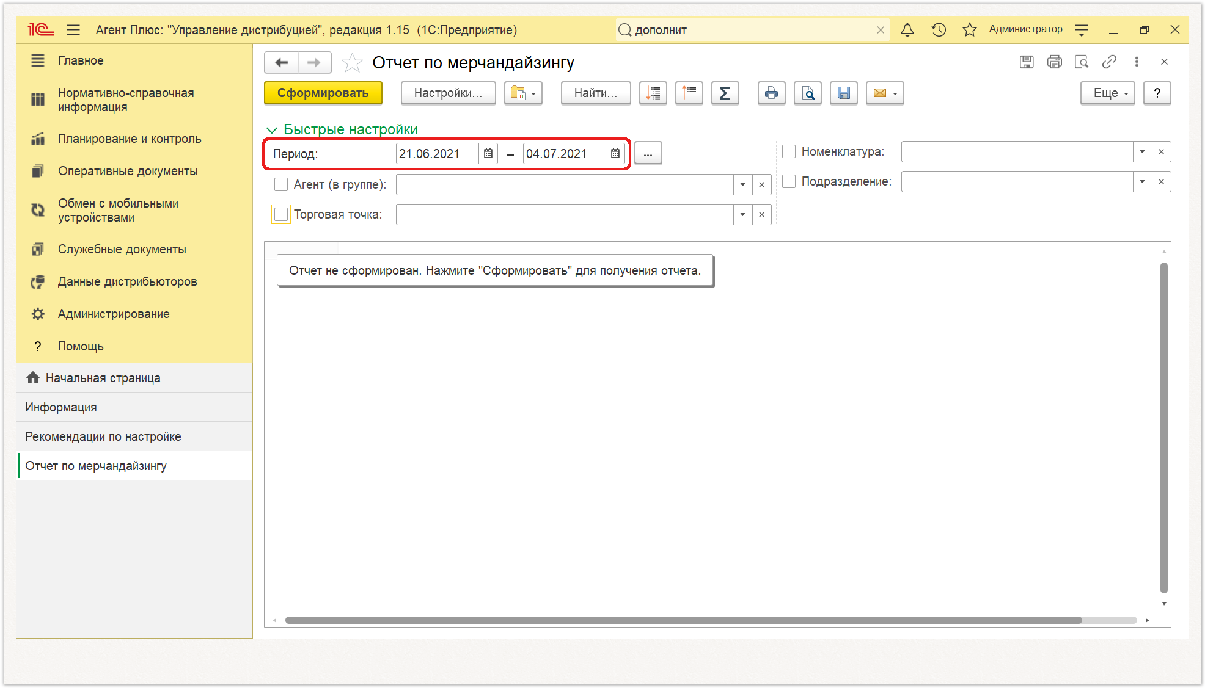Expand all groups icon

click(x=653, y=93)
